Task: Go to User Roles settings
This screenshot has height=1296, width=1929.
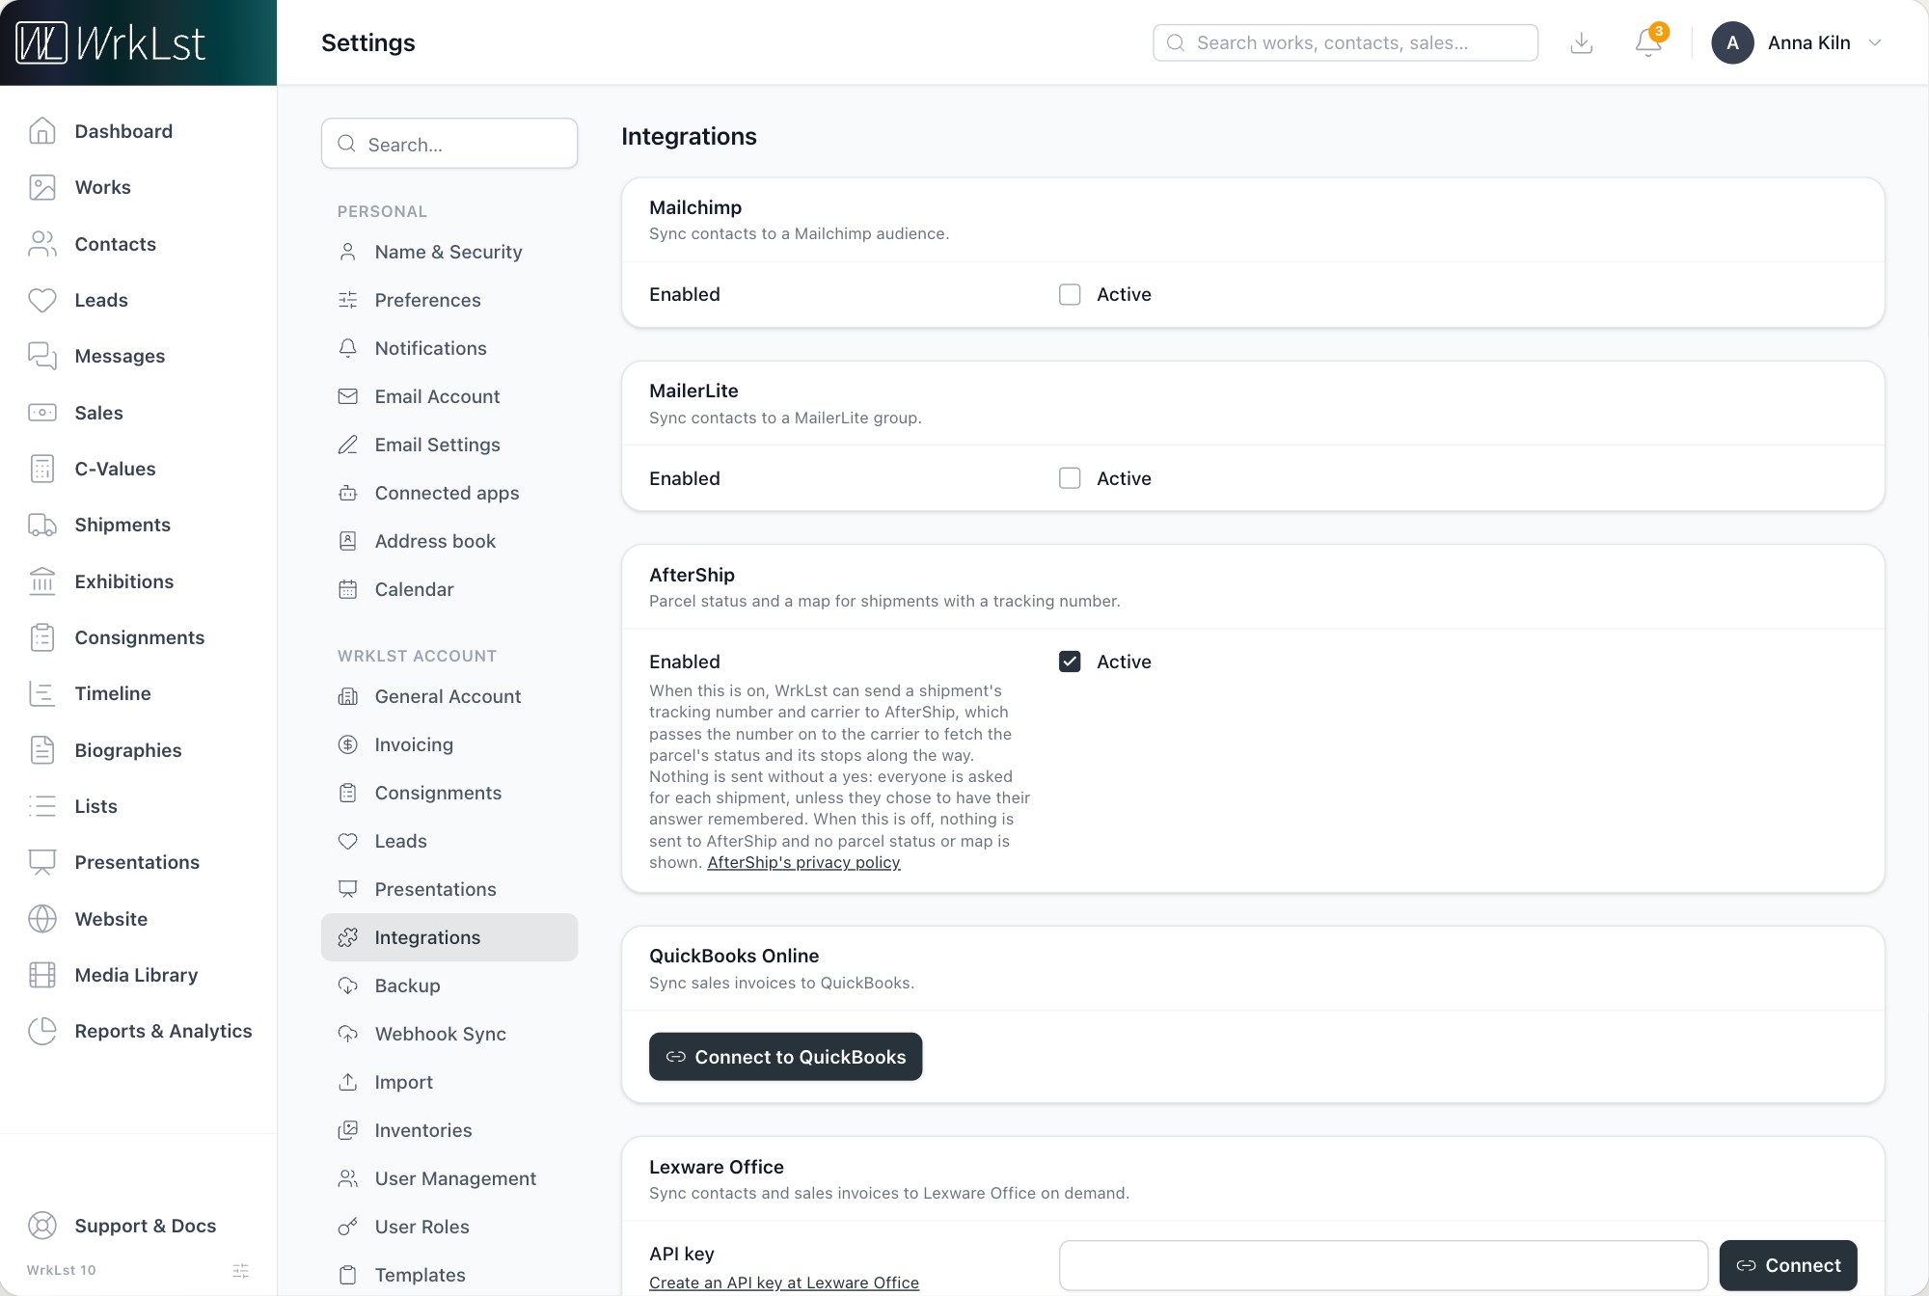Action: pyautogui.click(x=449, y=1227)
